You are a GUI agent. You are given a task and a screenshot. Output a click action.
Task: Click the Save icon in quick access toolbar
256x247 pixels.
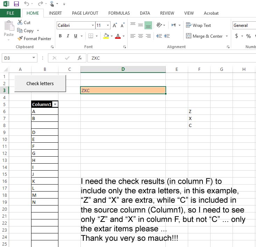pyautogui.click(x=16, y=3)
